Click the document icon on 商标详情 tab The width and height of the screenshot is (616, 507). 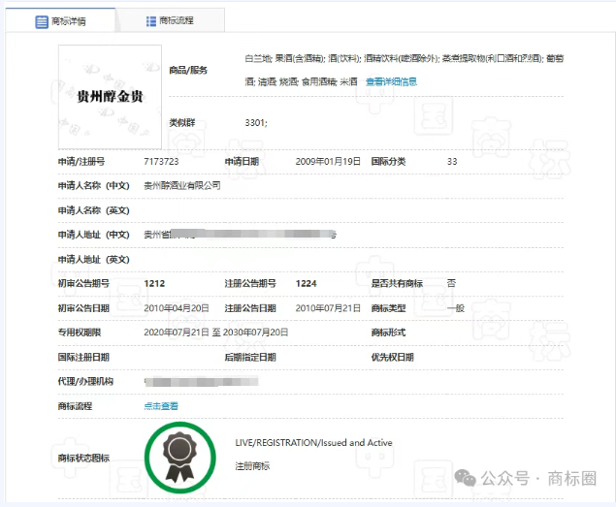coord(42,20)
